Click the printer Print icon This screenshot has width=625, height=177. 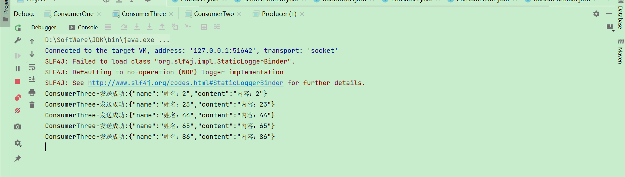(x=32, y=93)
